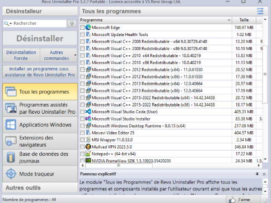This screenshot has height=203, width=271.
Task: Click the Visual C++ 2015-2022 (x86) icon
Action: click(x=88, y=105)
